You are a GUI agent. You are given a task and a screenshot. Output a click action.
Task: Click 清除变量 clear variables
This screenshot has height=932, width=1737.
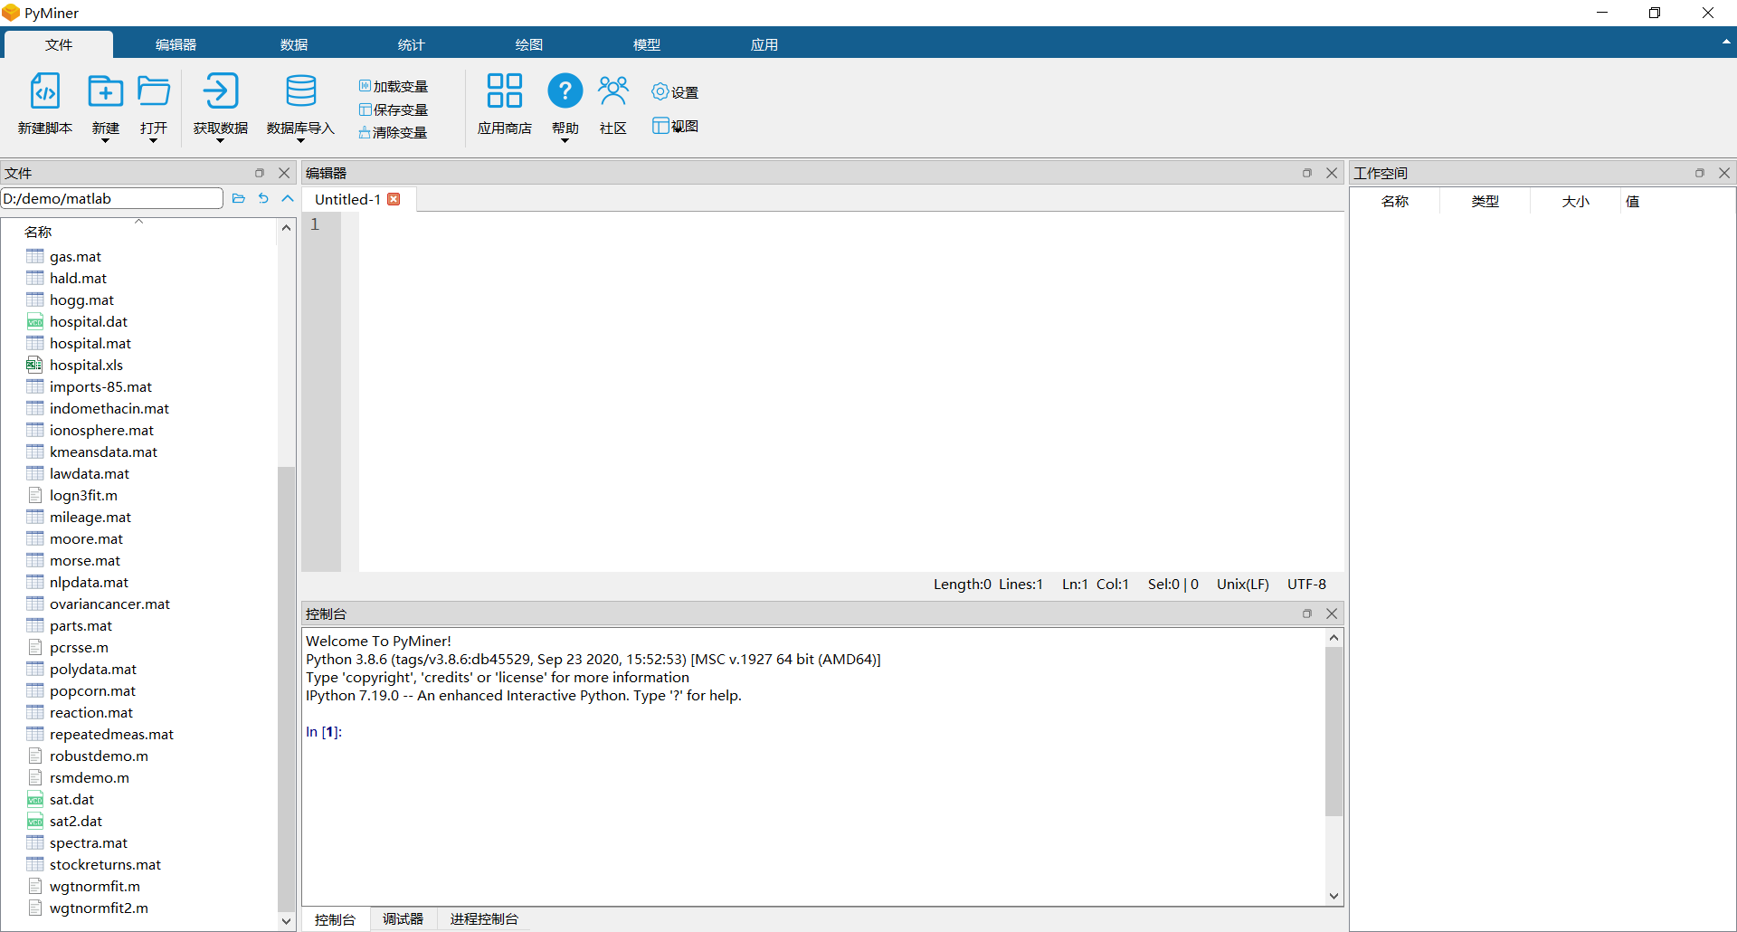394,132
